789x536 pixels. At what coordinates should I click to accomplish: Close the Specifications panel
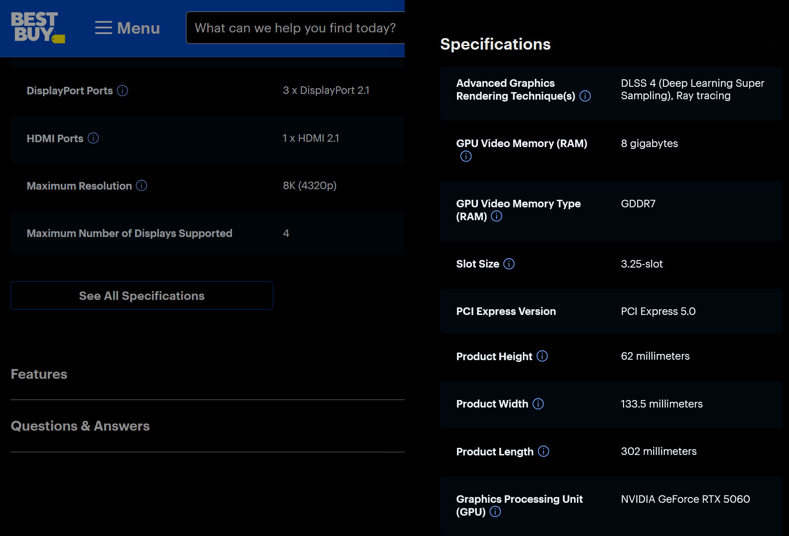[773, 43]
